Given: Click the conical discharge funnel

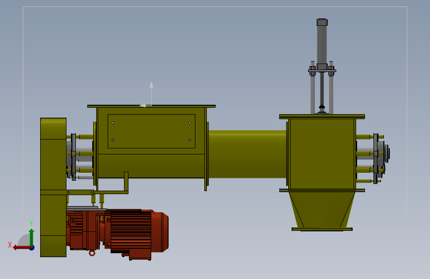Looking at the screenshot, I should click(x=322, y=209).
